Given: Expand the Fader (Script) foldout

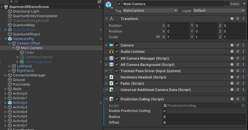Looking at the screenshot, I should (x=107, y=83).
